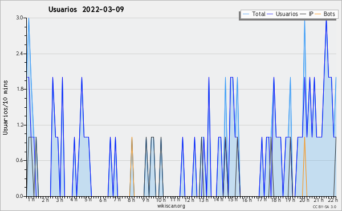Click the 'Usuarios/10 mins' y-axis label

tap(5, 107)
